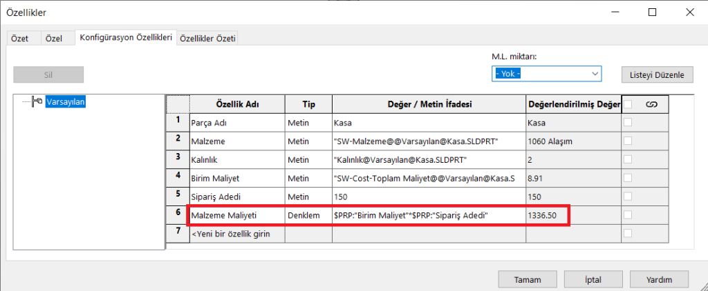This screenshot has width=708, height=291.
Task: Open the Özel tab
Action: click(54, 39)
